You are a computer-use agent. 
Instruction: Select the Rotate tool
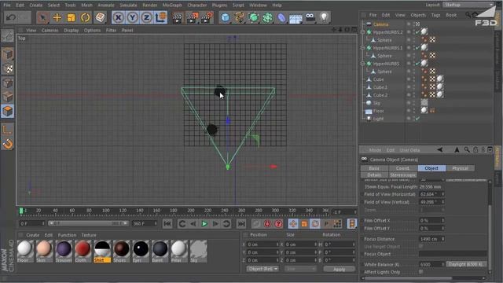tap(86, 17)
